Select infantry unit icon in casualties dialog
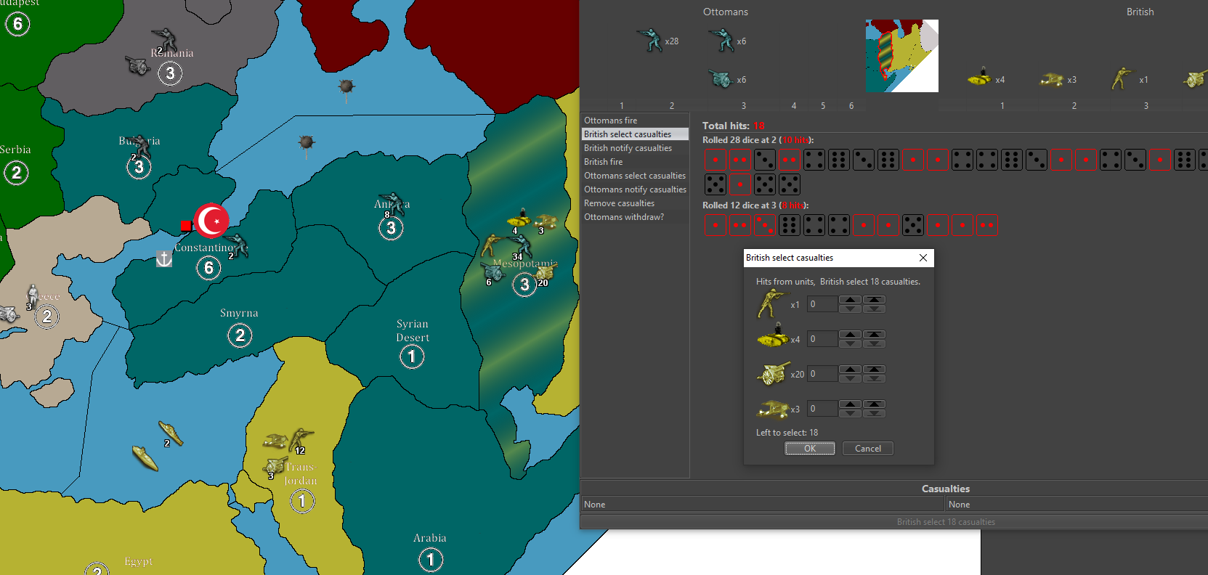This screenshot has height=575, width=1208. tap(773, 303)
